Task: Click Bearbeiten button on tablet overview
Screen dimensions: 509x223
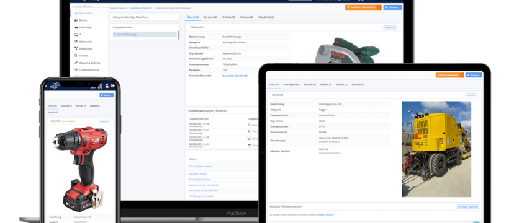Action: tap(471, 95)
